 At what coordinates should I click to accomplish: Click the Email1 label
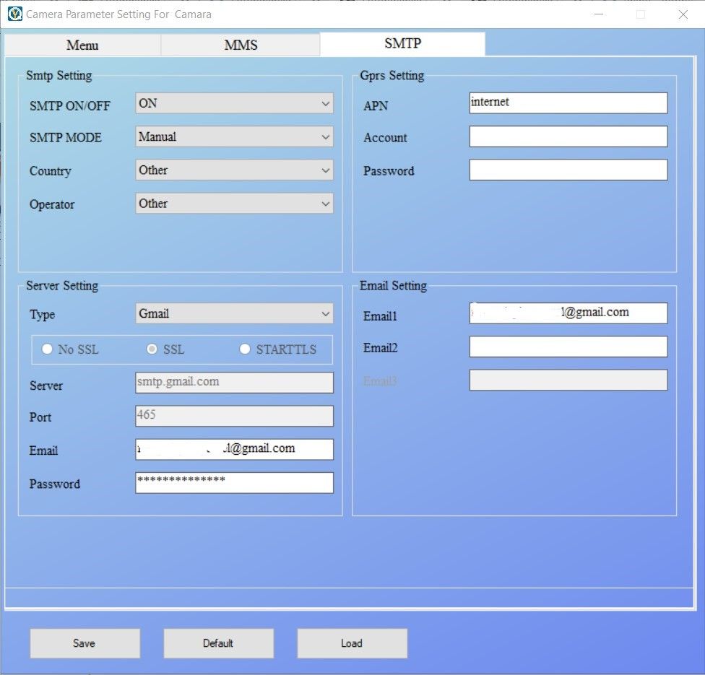pos(381,316)
